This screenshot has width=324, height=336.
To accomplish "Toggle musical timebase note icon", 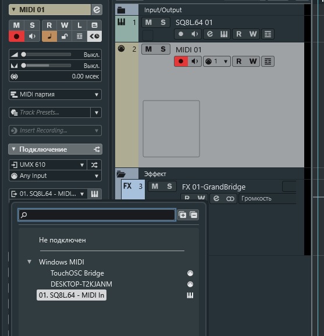I will 49,36.
